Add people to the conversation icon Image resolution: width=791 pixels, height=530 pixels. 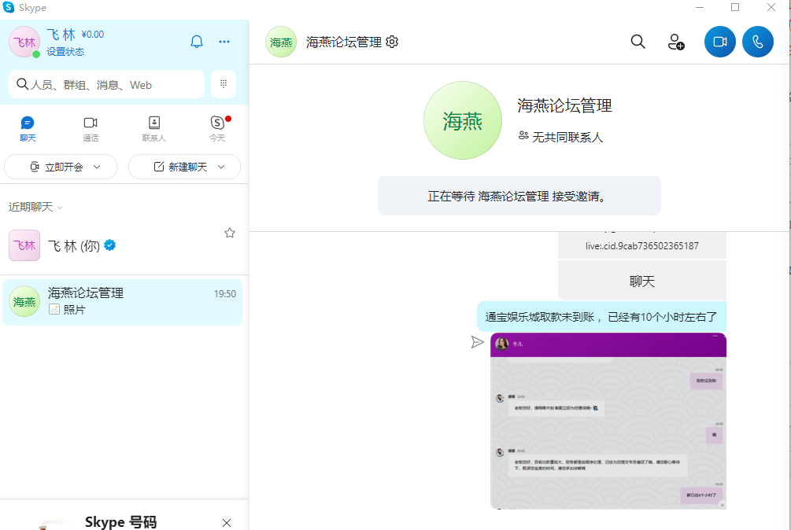(676, 42)
